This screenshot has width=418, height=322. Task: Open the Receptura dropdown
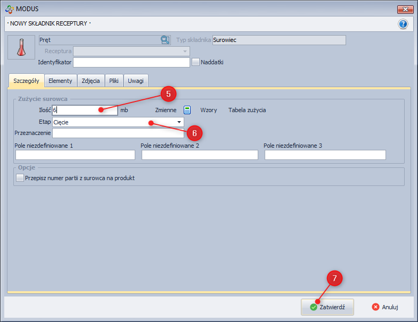(185, 52)
